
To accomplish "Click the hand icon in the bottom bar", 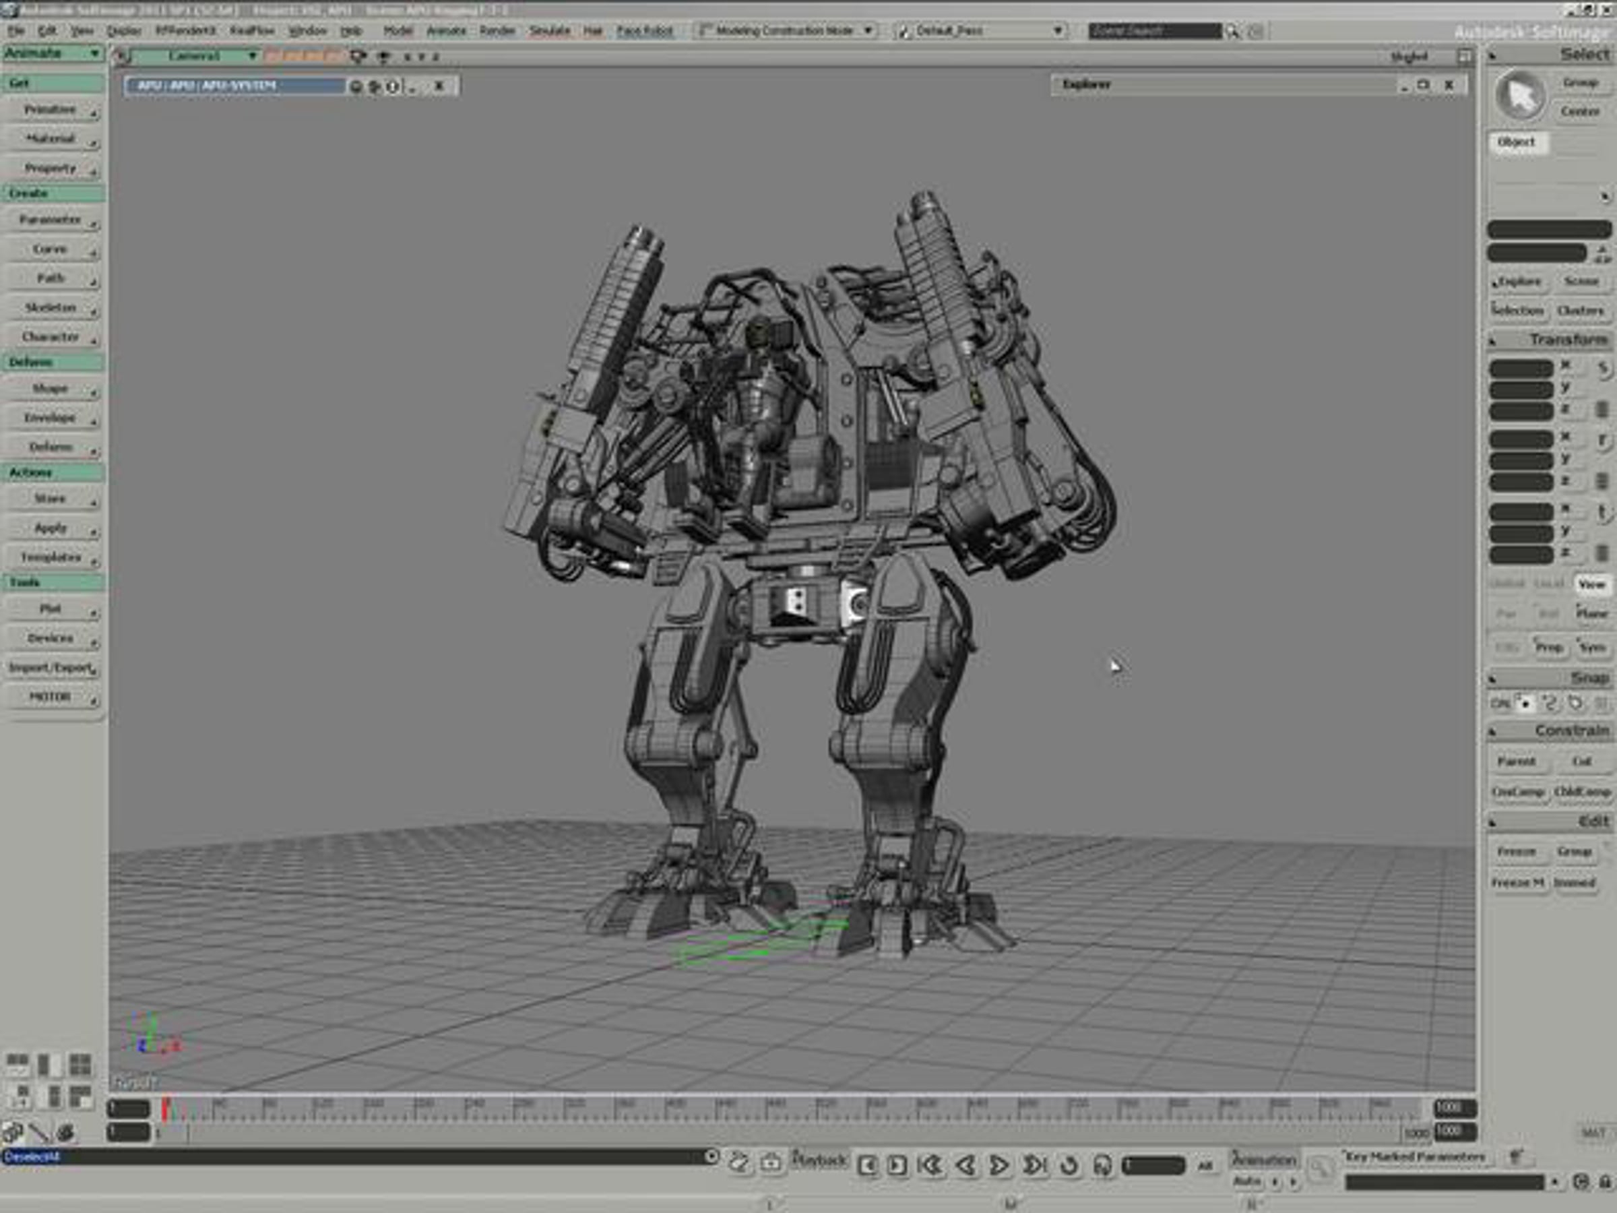I will (738, 1161).
